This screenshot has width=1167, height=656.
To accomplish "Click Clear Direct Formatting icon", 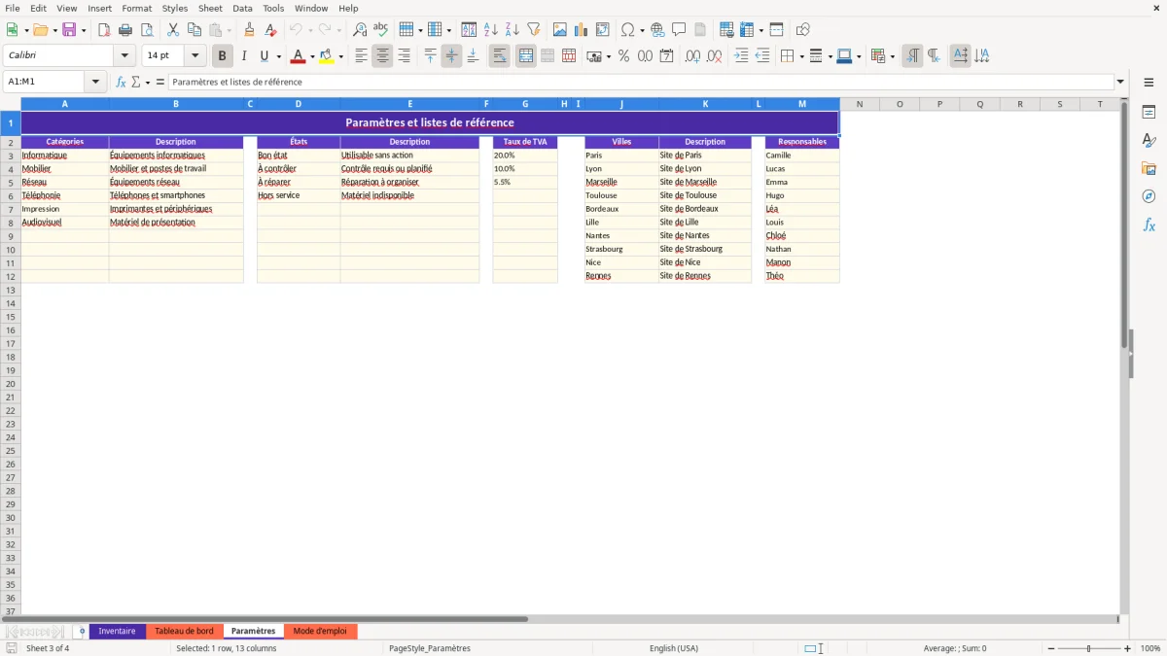I will click(x=271, y=30).
